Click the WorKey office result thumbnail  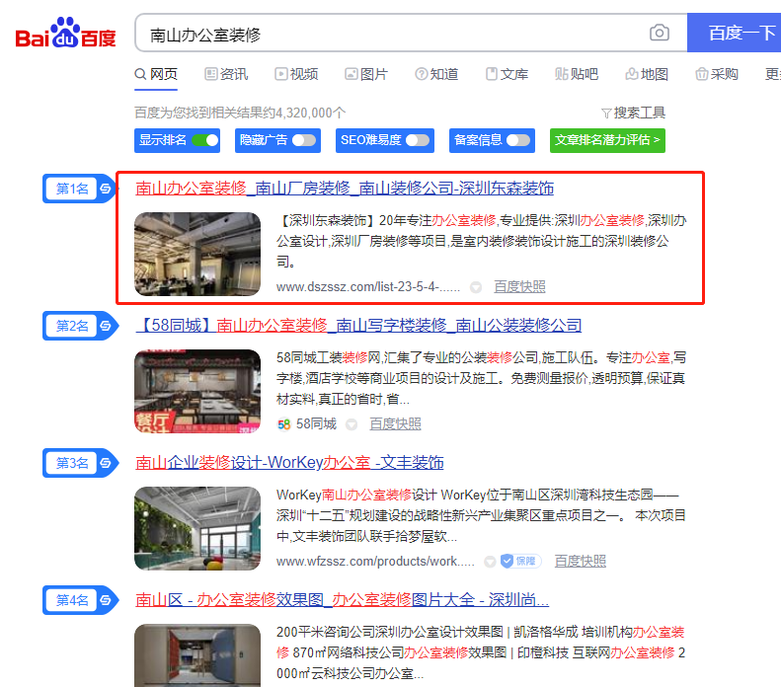click(197, 528)
